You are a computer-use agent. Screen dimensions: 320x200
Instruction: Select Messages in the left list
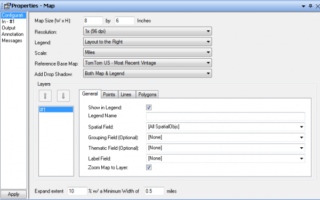[13, 41]
